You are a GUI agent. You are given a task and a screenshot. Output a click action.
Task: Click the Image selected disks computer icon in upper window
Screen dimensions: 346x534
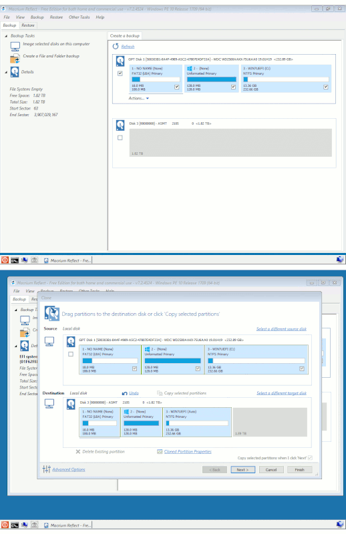pos(15,46)
